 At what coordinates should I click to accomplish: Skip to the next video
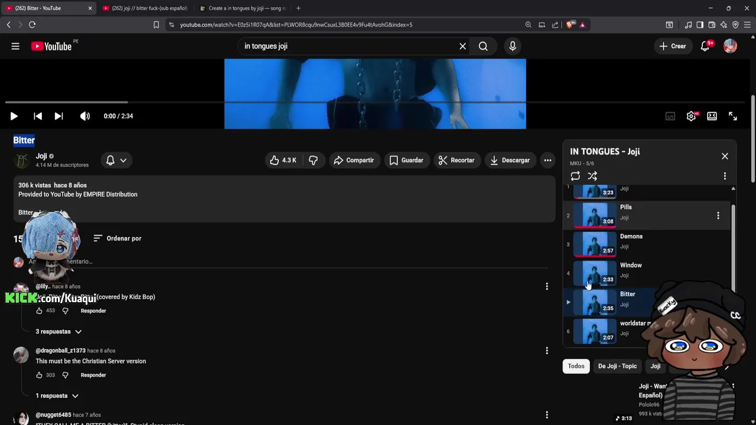coord(58,116)
